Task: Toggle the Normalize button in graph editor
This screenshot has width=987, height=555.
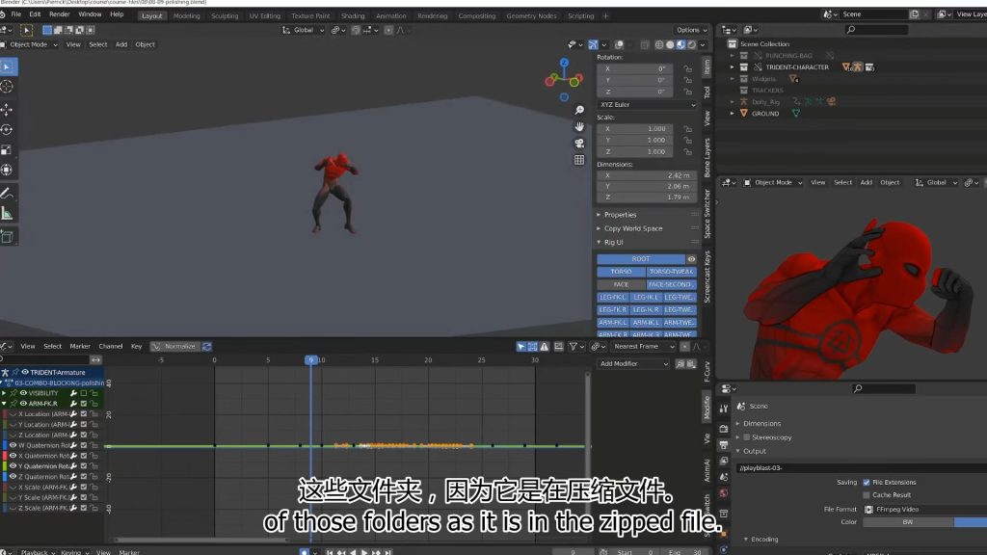Action: pos(174,346)
